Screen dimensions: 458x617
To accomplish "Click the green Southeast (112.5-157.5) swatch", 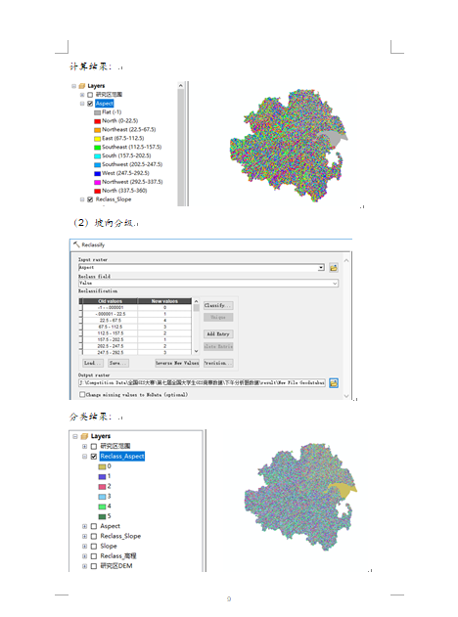I will coord(97,148).
